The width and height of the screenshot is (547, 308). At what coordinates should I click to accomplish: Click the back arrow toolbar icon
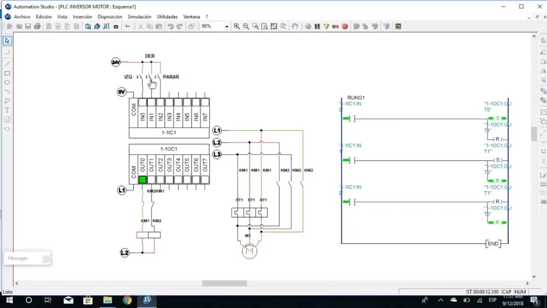pos(127,27)
